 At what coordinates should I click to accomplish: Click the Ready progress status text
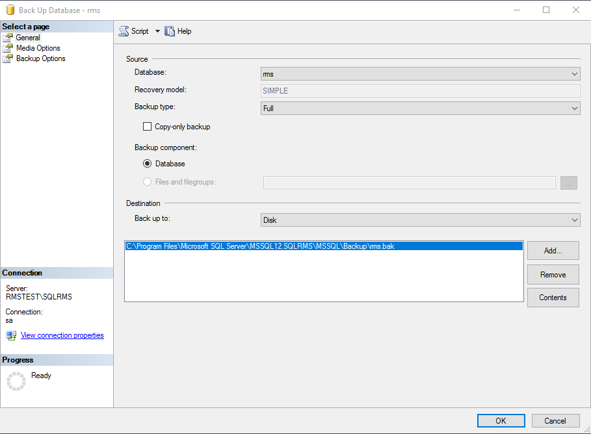point(41,376)
